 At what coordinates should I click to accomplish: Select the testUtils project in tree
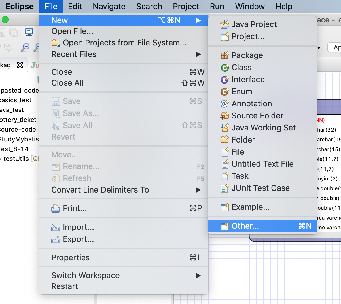click(x=16, y=159)
